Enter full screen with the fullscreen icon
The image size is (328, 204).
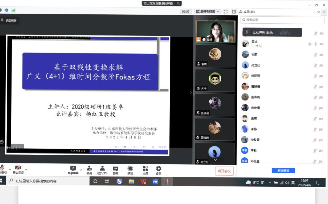225,12
